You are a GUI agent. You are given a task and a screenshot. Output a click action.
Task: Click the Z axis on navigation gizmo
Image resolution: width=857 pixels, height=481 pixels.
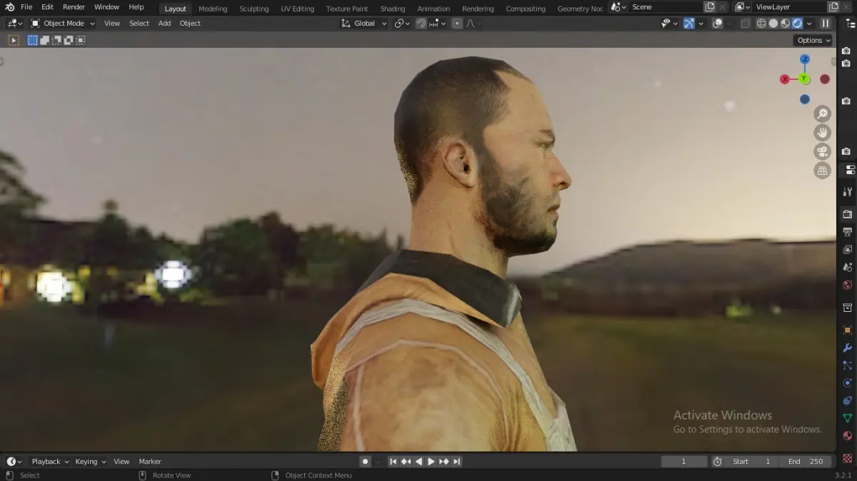pos(805,59)
